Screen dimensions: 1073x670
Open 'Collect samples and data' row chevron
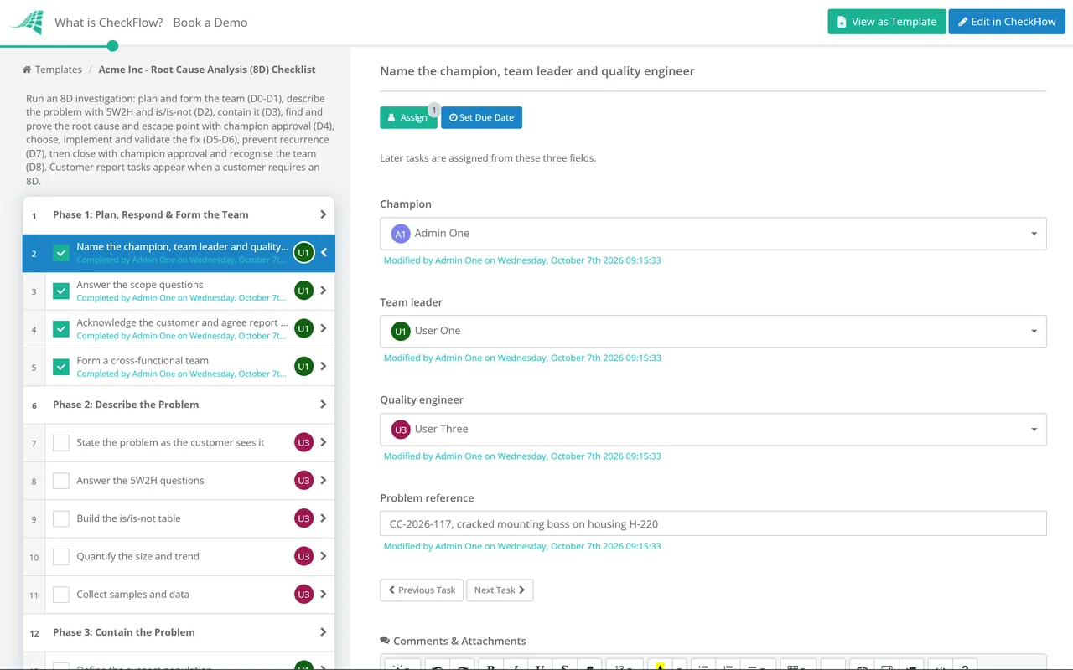point(324,595)
